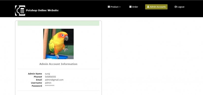203x95 pixels.
Task: Click the Petshop phone calculator logo icon
Action: 20,10
